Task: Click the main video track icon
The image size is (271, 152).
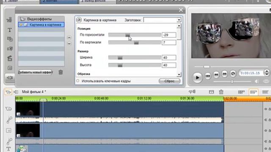Action: tap(8, 109)
